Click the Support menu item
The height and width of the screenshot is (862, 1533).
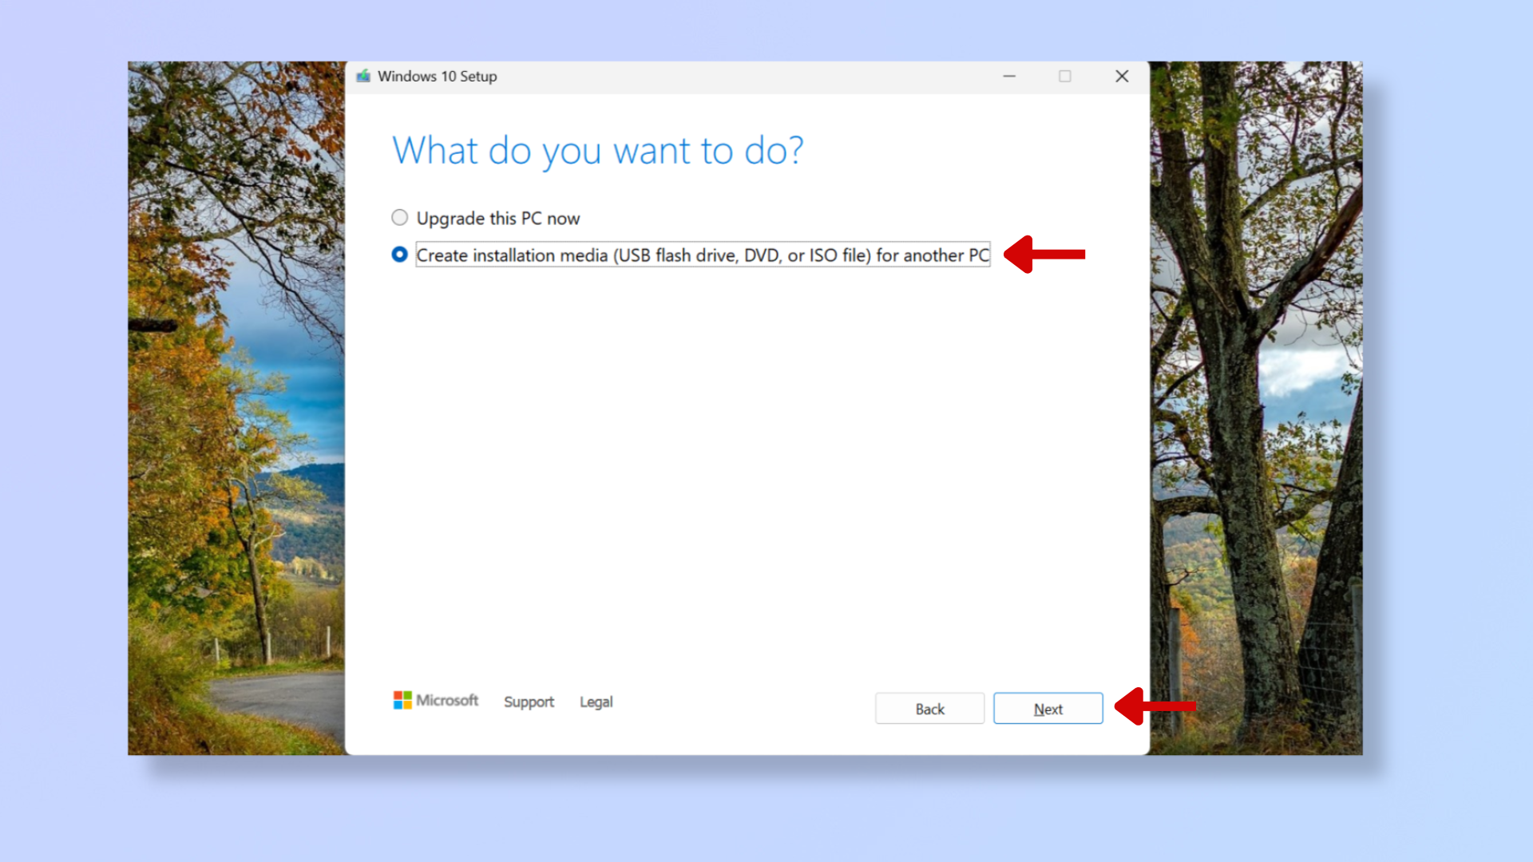[x=529, y=701]
